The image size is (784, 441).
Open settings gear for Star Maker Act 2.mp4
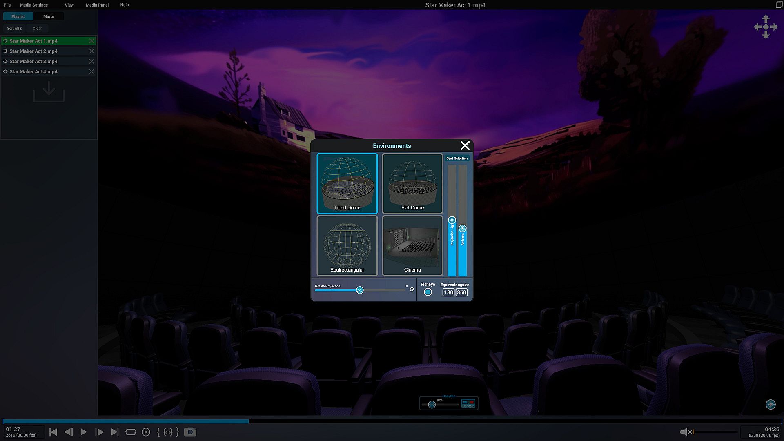[5, 51]
